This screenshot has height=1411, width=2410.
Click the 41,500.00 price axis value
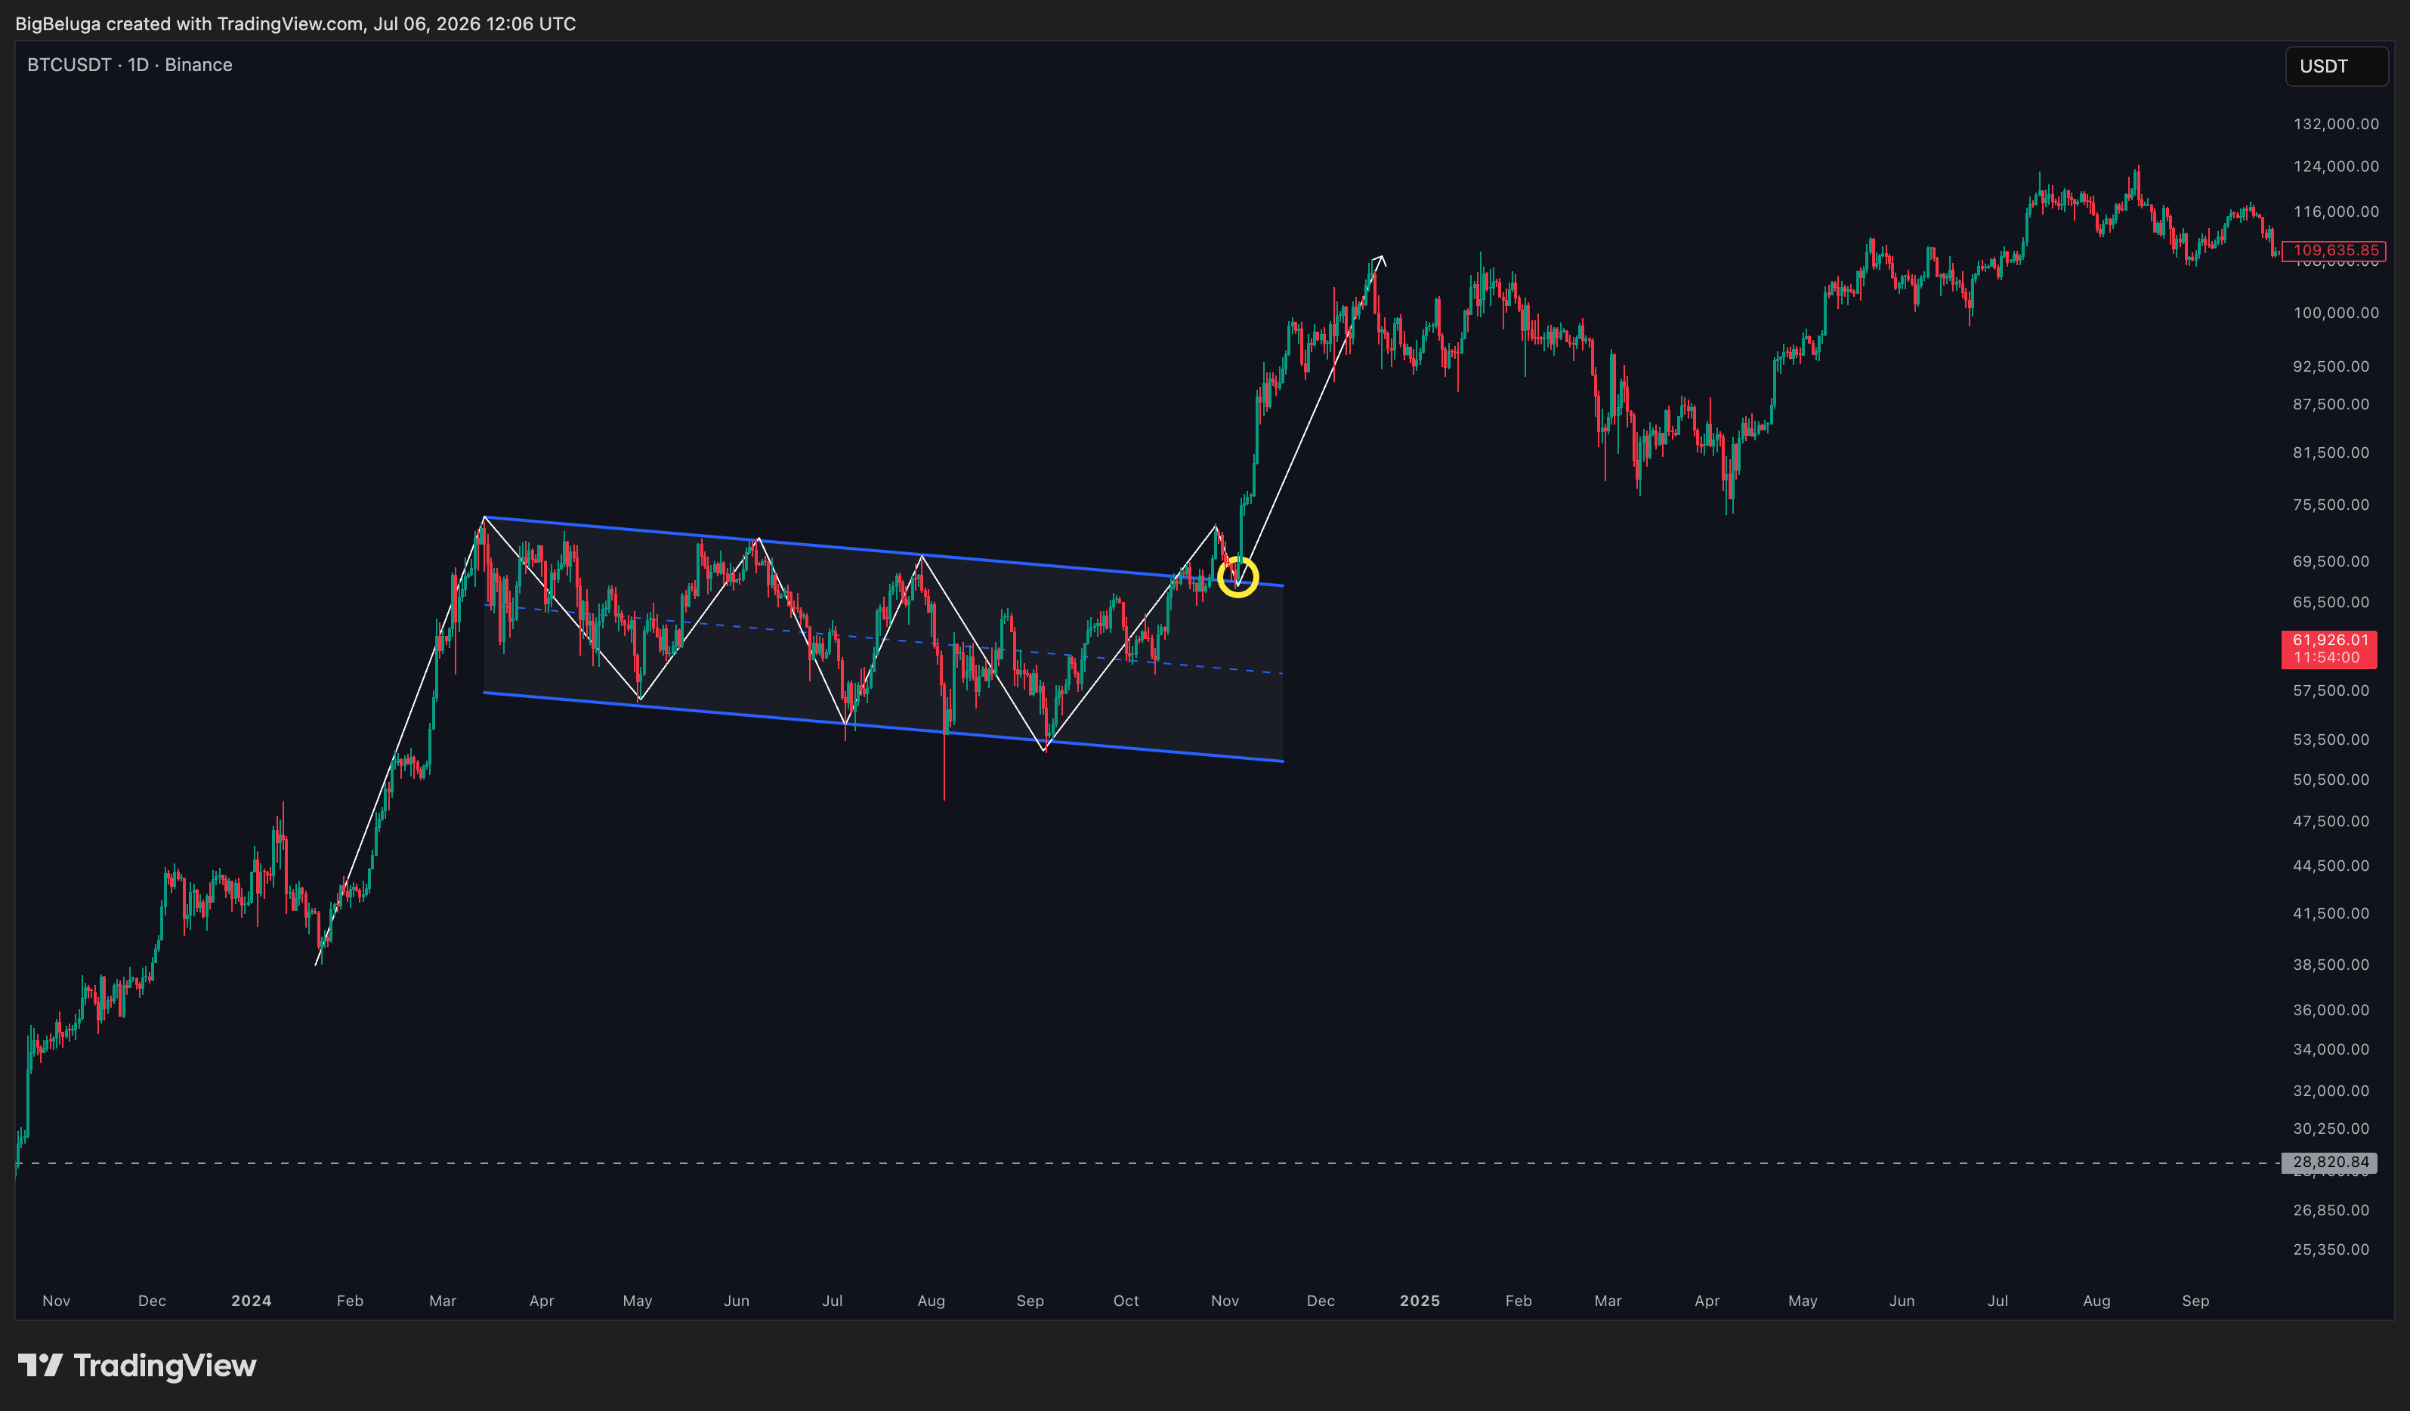(2331, 914)
